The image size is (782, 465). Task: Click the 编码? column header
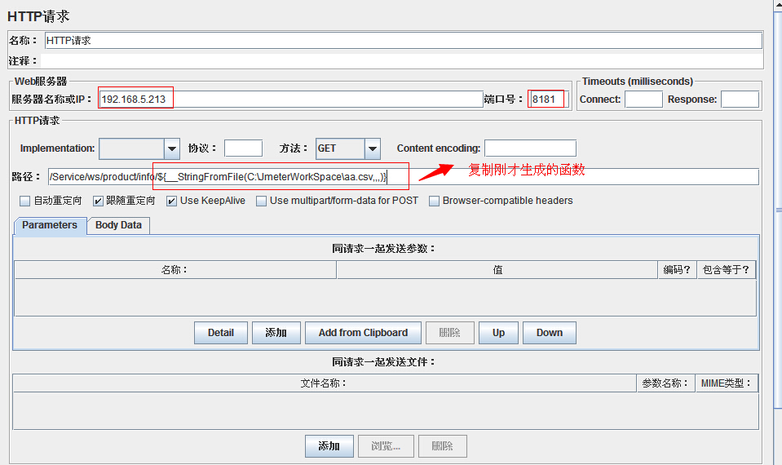[677, 270]
